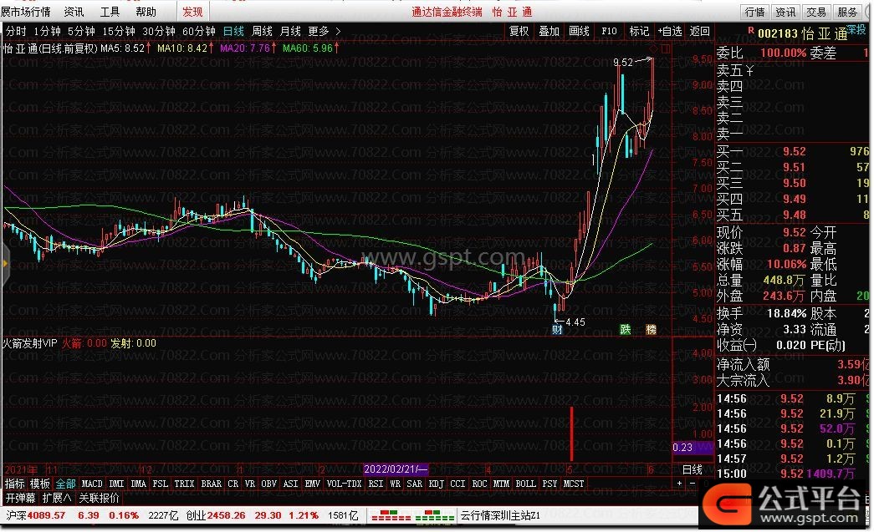Expand the 扩展 indicator panel
This screenshot has height=532, width=874.
coord(56,498)
